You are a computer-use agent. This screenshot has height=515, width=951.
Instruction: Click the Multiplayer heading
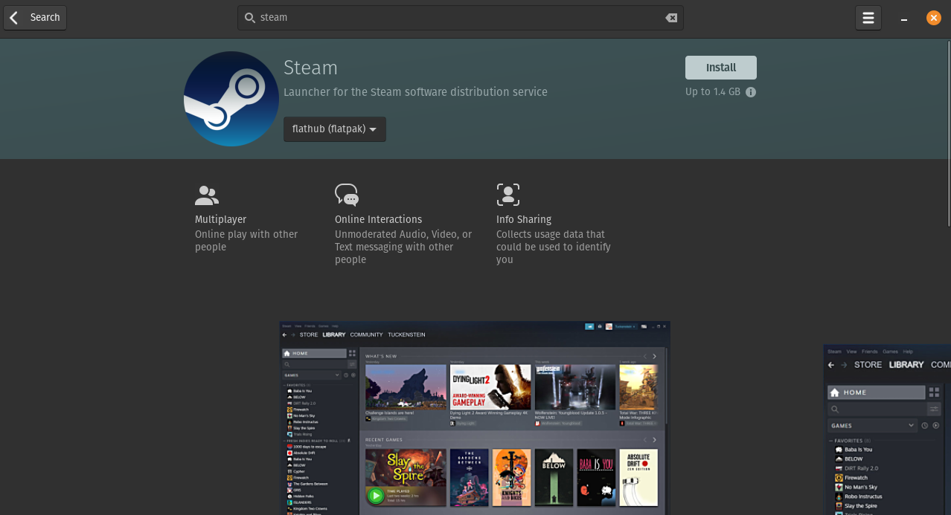220,219
